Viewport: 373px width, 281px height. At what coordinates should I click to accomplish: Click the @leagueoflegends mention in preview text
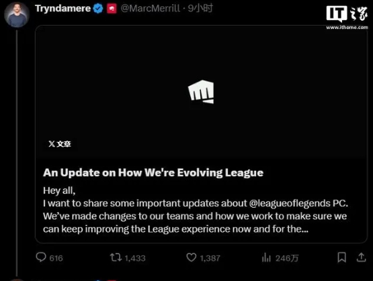290,204
